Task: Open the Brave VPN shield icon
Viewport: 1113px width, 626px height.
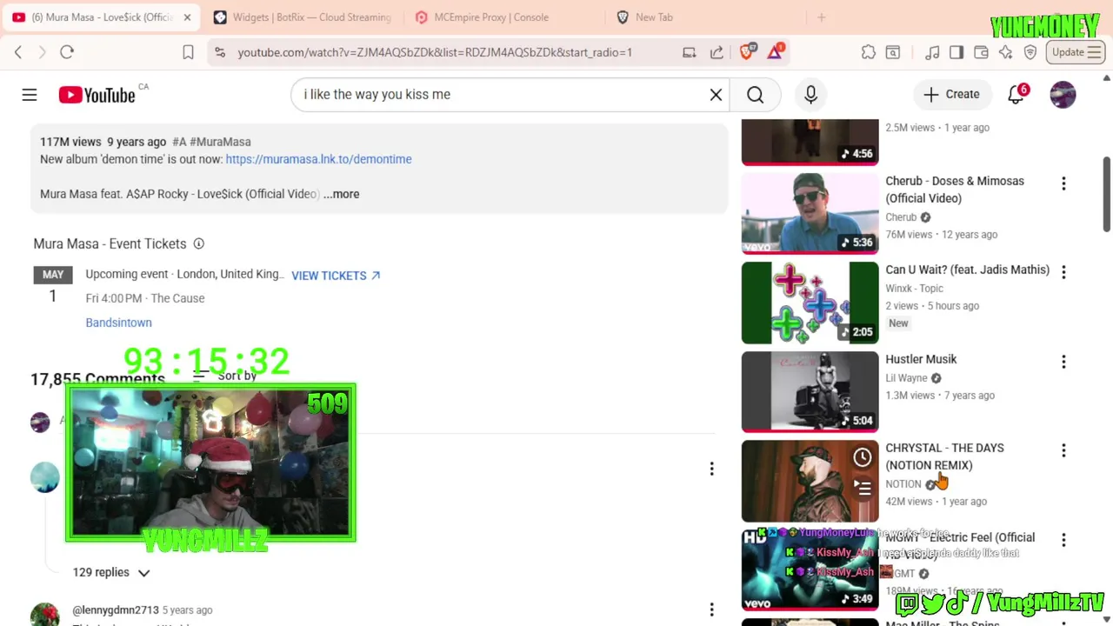Action: click(x=1030, y=52)
